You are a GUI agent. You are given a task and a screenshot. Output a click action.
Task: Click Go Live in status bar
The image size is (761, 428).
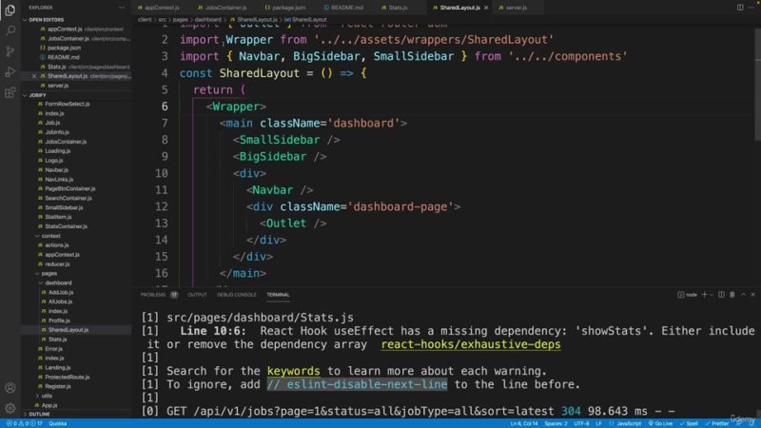tap(660, 423)
